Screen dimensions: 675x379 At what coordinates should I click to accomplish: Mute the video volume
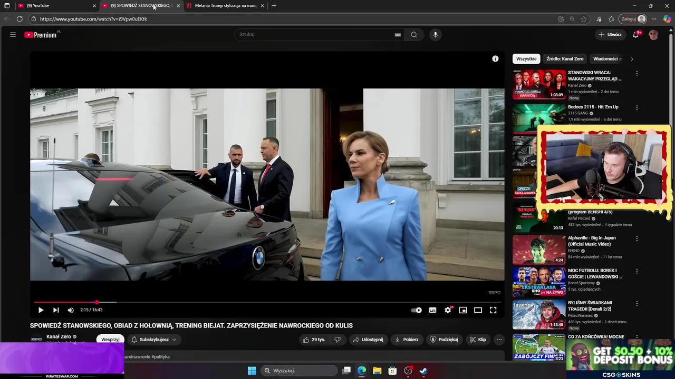click(x=71, y=310)
